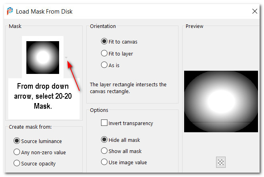Choose Fit to layer orientation
Image resolution: width=264 pixels, height=177 pixels.
click(104, 53)
